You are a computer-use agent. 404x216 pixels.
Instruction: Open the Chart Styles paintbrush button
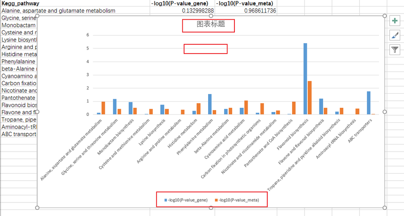[395, 35]
